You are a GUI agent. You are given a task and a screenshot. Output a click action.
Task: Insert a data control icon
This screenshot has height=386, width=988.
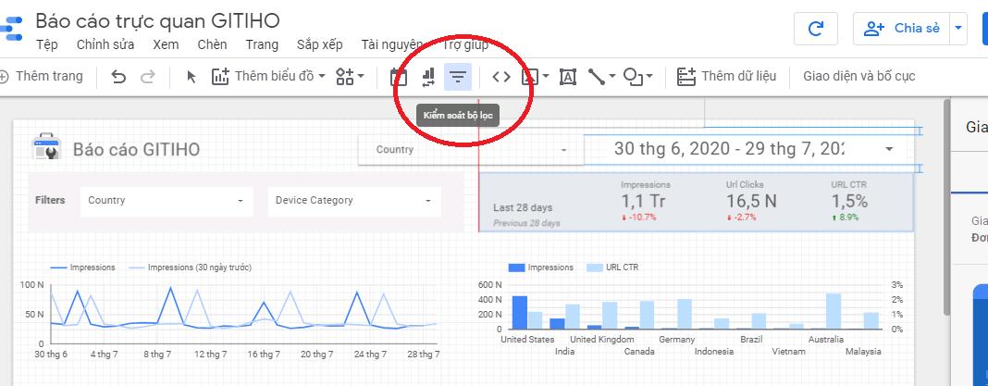tap(428, 77)
